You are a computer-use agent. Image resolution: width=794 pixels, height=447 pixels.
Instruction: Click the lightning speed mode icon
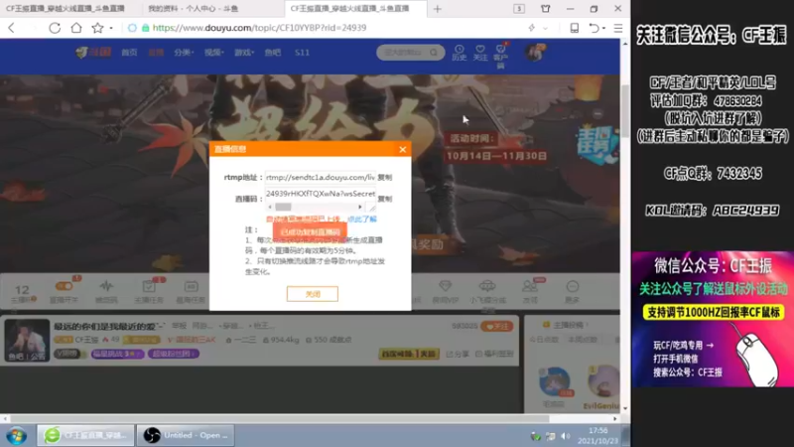[531, 28]
